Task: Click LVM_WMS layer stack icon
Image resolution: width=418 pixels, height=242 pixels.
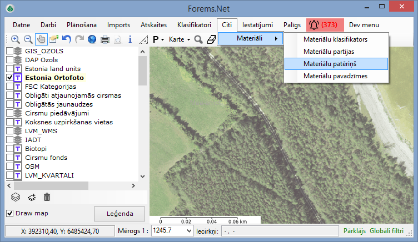Action: [18, 131]
